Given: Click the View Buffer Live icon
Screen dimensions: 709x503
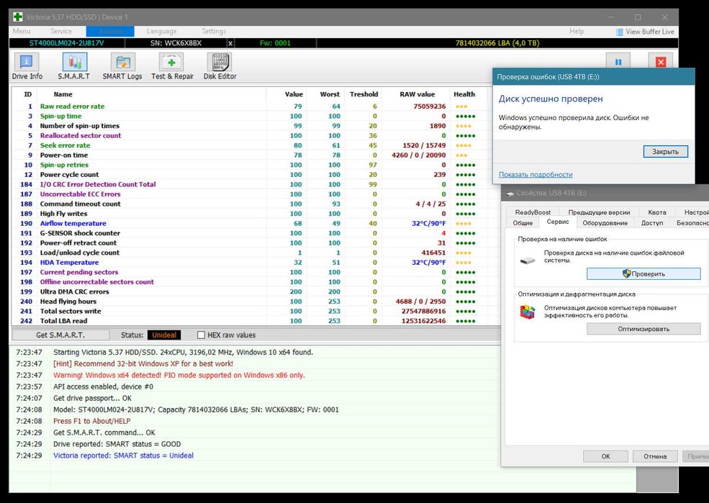Looking at the screenshot, I should point(619,32).
